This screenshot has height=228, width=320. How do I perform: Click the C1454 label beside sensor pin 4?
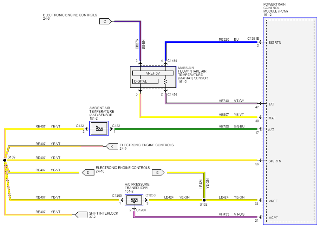coord(172,61)
